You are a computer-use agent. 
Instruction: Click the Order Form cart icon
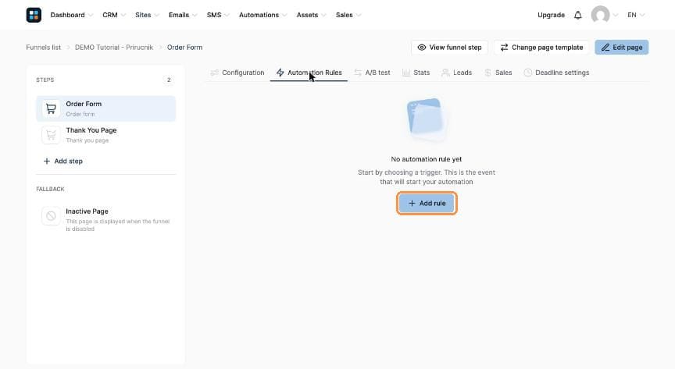[51, 108]
